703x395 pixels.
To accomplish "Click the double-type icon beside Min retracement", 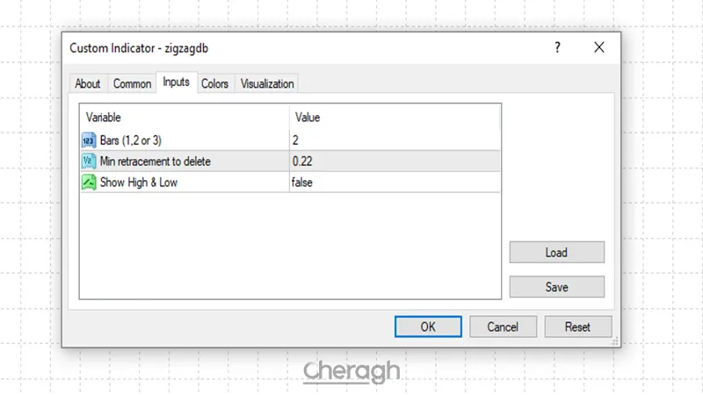I will pos(89,162).
